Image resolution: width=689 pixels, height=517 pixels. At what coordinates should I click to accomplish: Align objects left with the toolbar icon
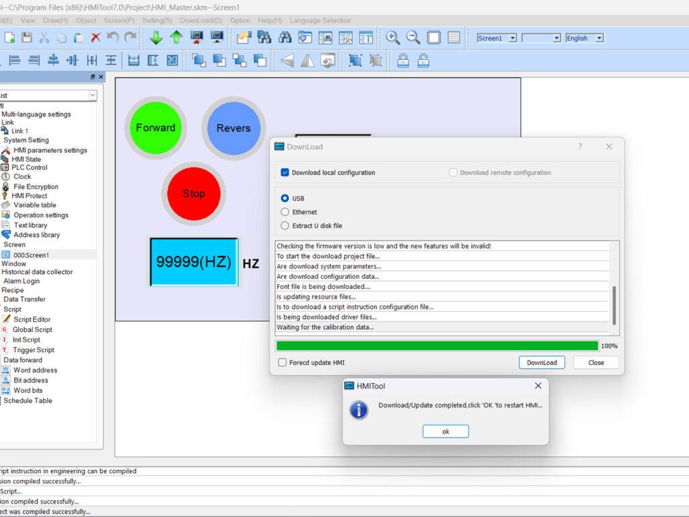[15, 60]
